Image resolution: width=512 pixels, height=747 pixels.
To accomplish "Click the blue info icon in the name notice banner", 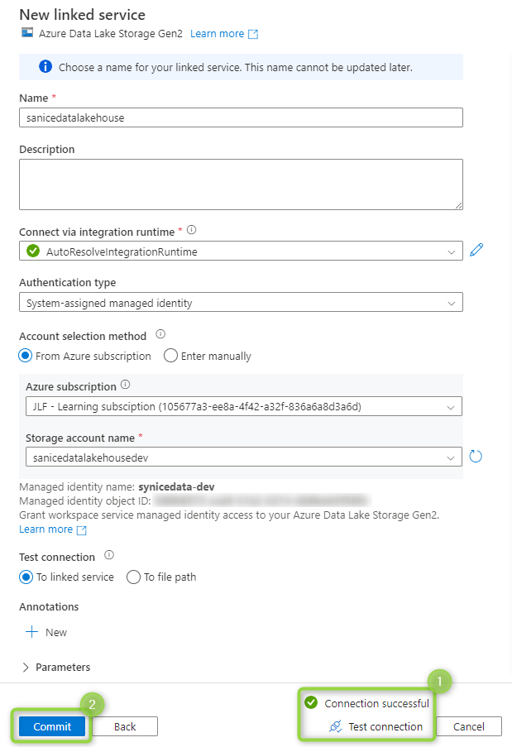I will point(45,67).
